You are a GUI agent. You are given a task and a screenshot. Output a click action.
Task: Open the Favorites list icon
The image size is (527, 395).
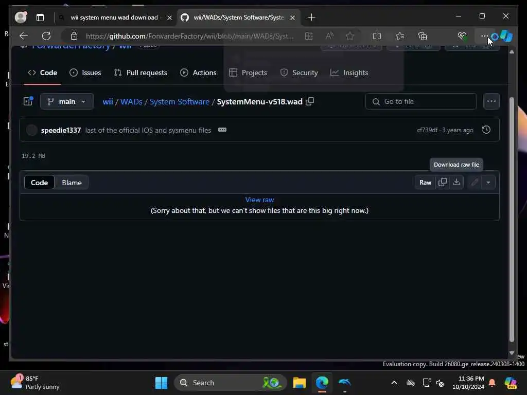(399, 36)
